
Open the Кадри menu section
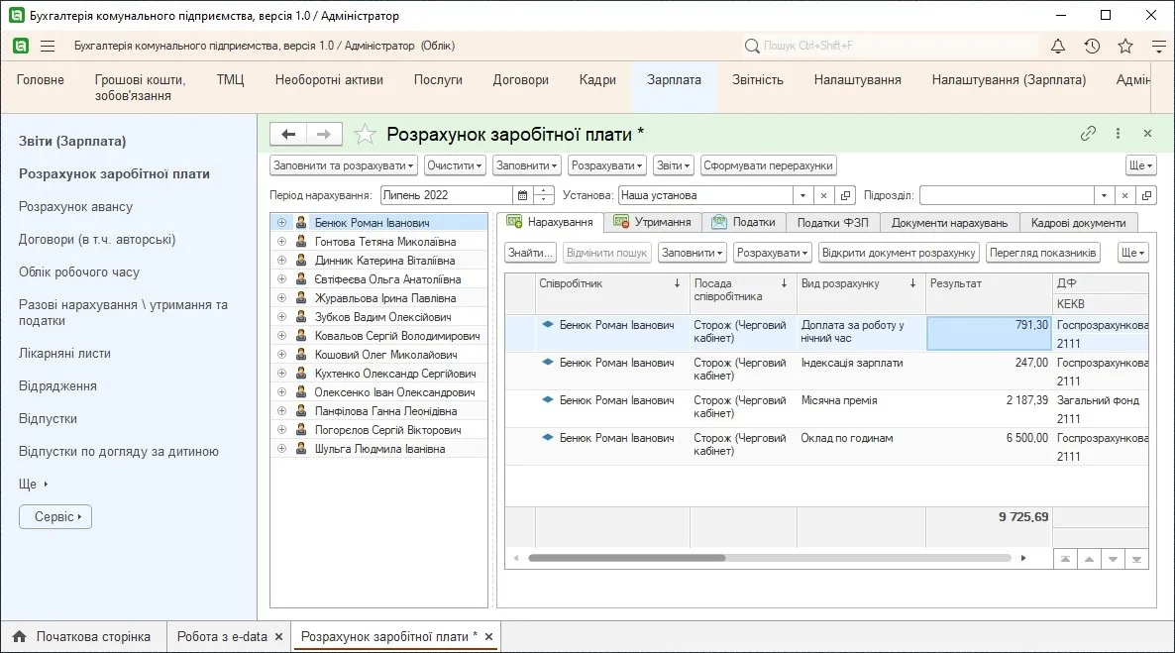pyautogui.click(x=597, y=79)
